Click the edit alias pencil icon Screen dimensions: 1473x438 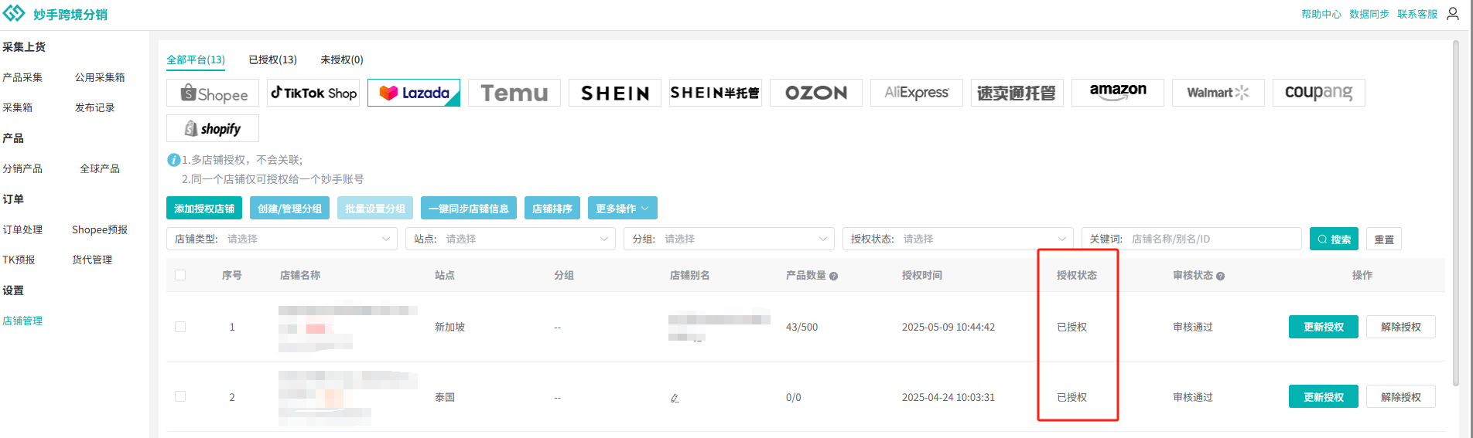tap(675, 398)
